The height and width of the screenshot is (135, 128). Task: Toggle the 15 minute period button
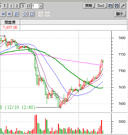pos(28,6)
